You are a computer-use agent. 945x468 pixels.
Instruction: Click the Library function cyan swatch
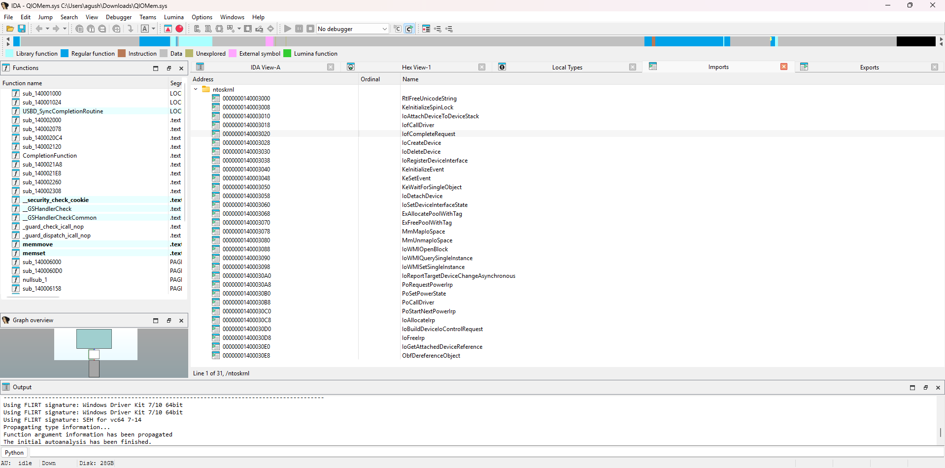[9, 54]
